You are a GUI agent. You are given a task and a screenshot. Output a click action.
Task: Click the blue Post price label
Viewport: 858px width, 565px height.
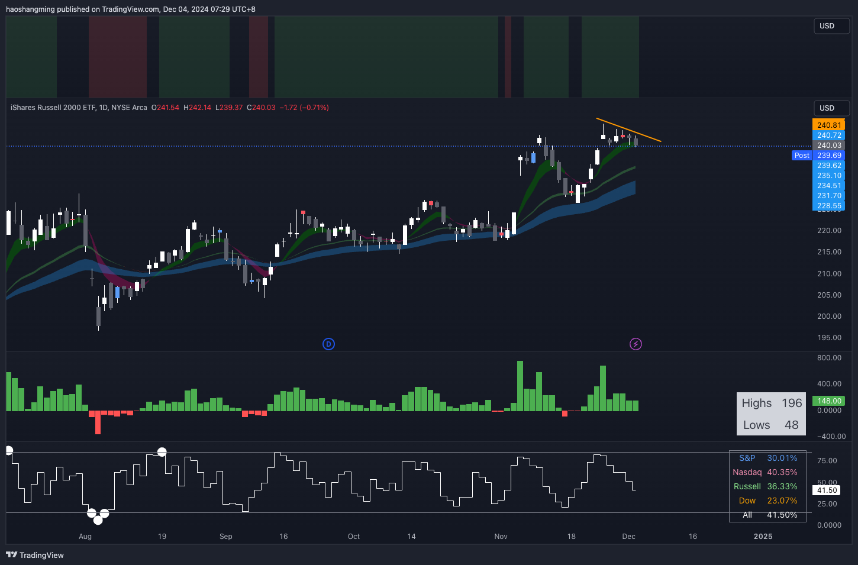click(x=802, y=156)
